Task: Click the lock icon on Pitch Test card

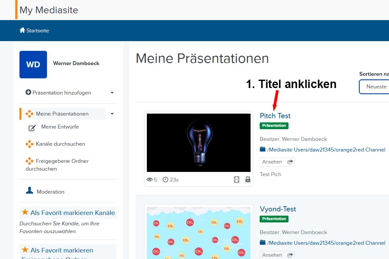Action: tap(247, 179)
